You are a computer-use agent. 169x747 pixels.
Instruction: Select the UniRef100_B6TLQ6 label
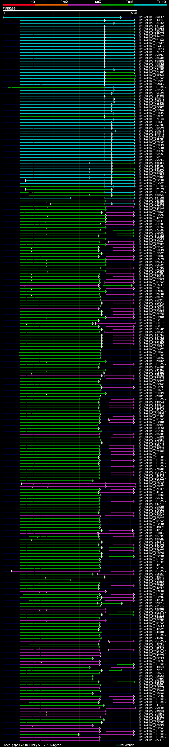click(152, 198)
